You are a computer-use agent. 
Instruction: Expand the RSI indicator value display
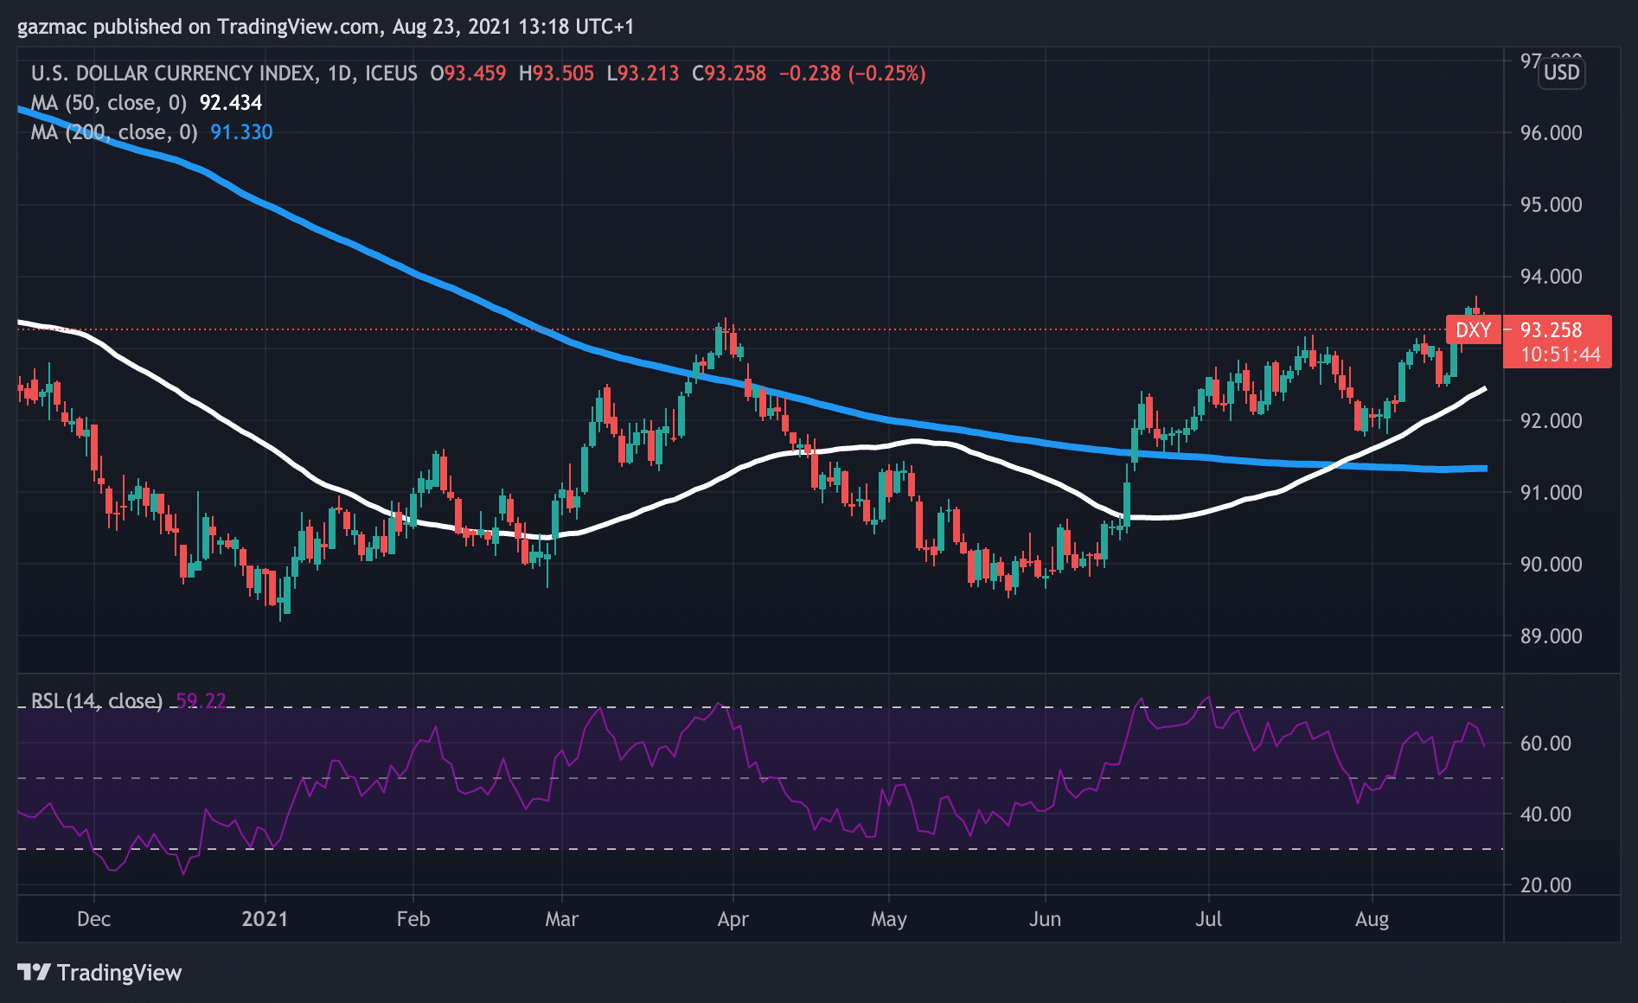pyautogui.click(x=201, y=700)
